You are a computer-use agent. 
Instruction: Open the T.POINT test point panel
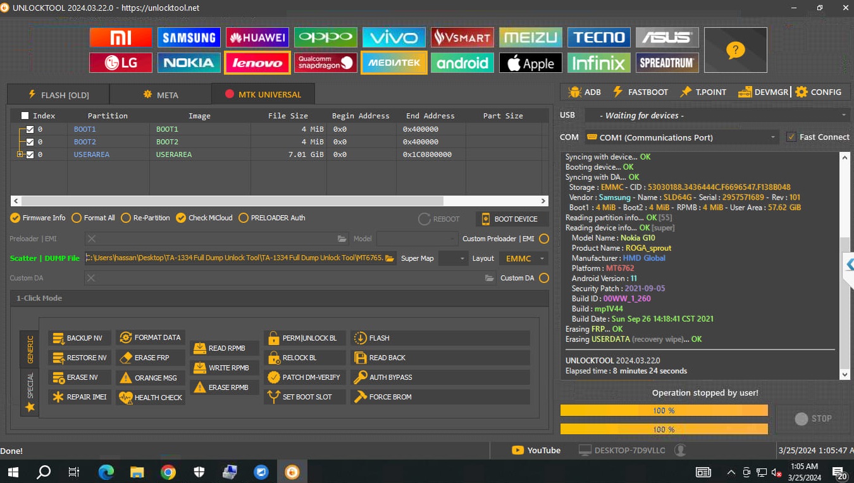tap(703, 92)
